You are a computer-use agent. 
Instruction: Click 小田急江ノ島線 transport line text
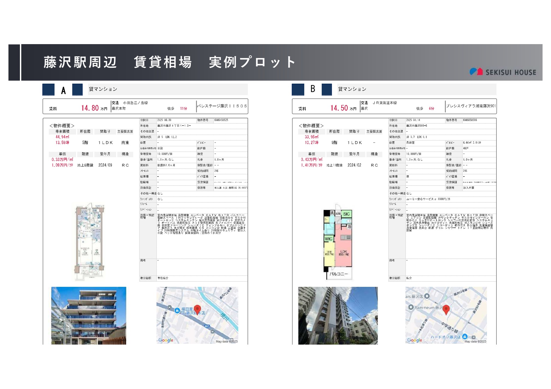point(136,103)
